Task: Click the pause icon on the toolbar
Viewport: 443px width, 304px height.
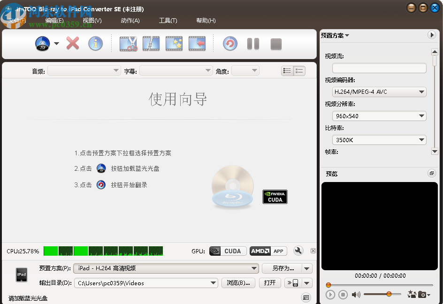Action: [x=253, y=43]
